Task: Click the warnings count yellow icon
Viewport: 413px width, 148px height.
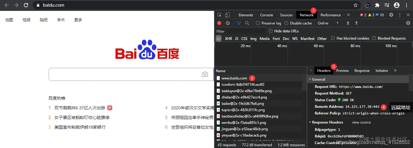Action: click(371, 15)
